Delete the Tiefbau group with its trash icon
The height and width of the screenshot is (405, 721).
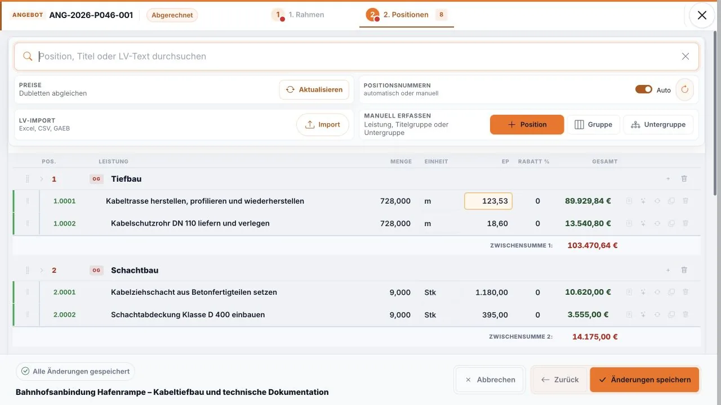pos(684,179)
